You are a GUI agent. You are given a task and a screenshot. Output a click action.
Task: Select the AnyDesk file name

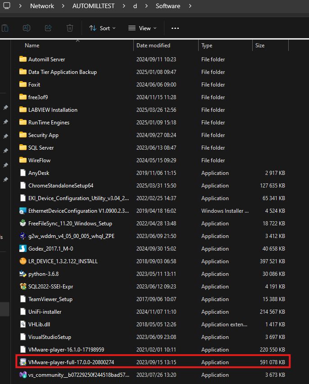39,173
